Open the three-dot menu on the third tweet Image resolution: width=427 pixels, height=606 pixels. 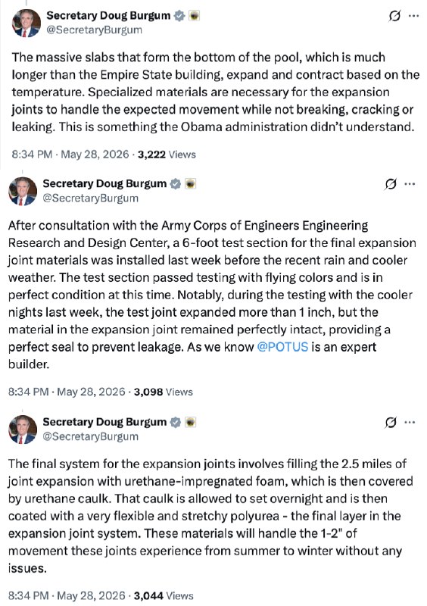click(410, 423)
